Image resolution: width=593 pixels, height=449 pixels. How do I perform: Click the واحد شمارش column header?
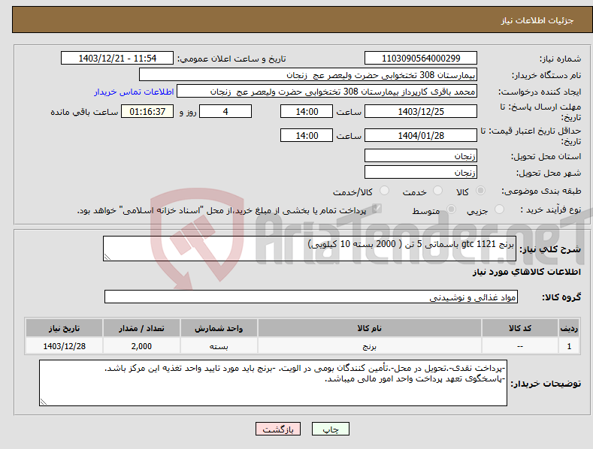pos(219,328)
